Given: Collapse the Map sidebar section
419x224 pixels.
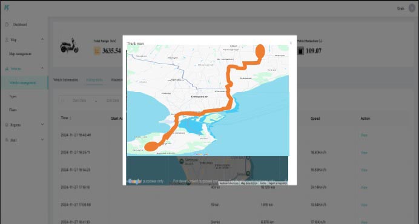Looking at the screenshot, I should click(x=42, y=39).
